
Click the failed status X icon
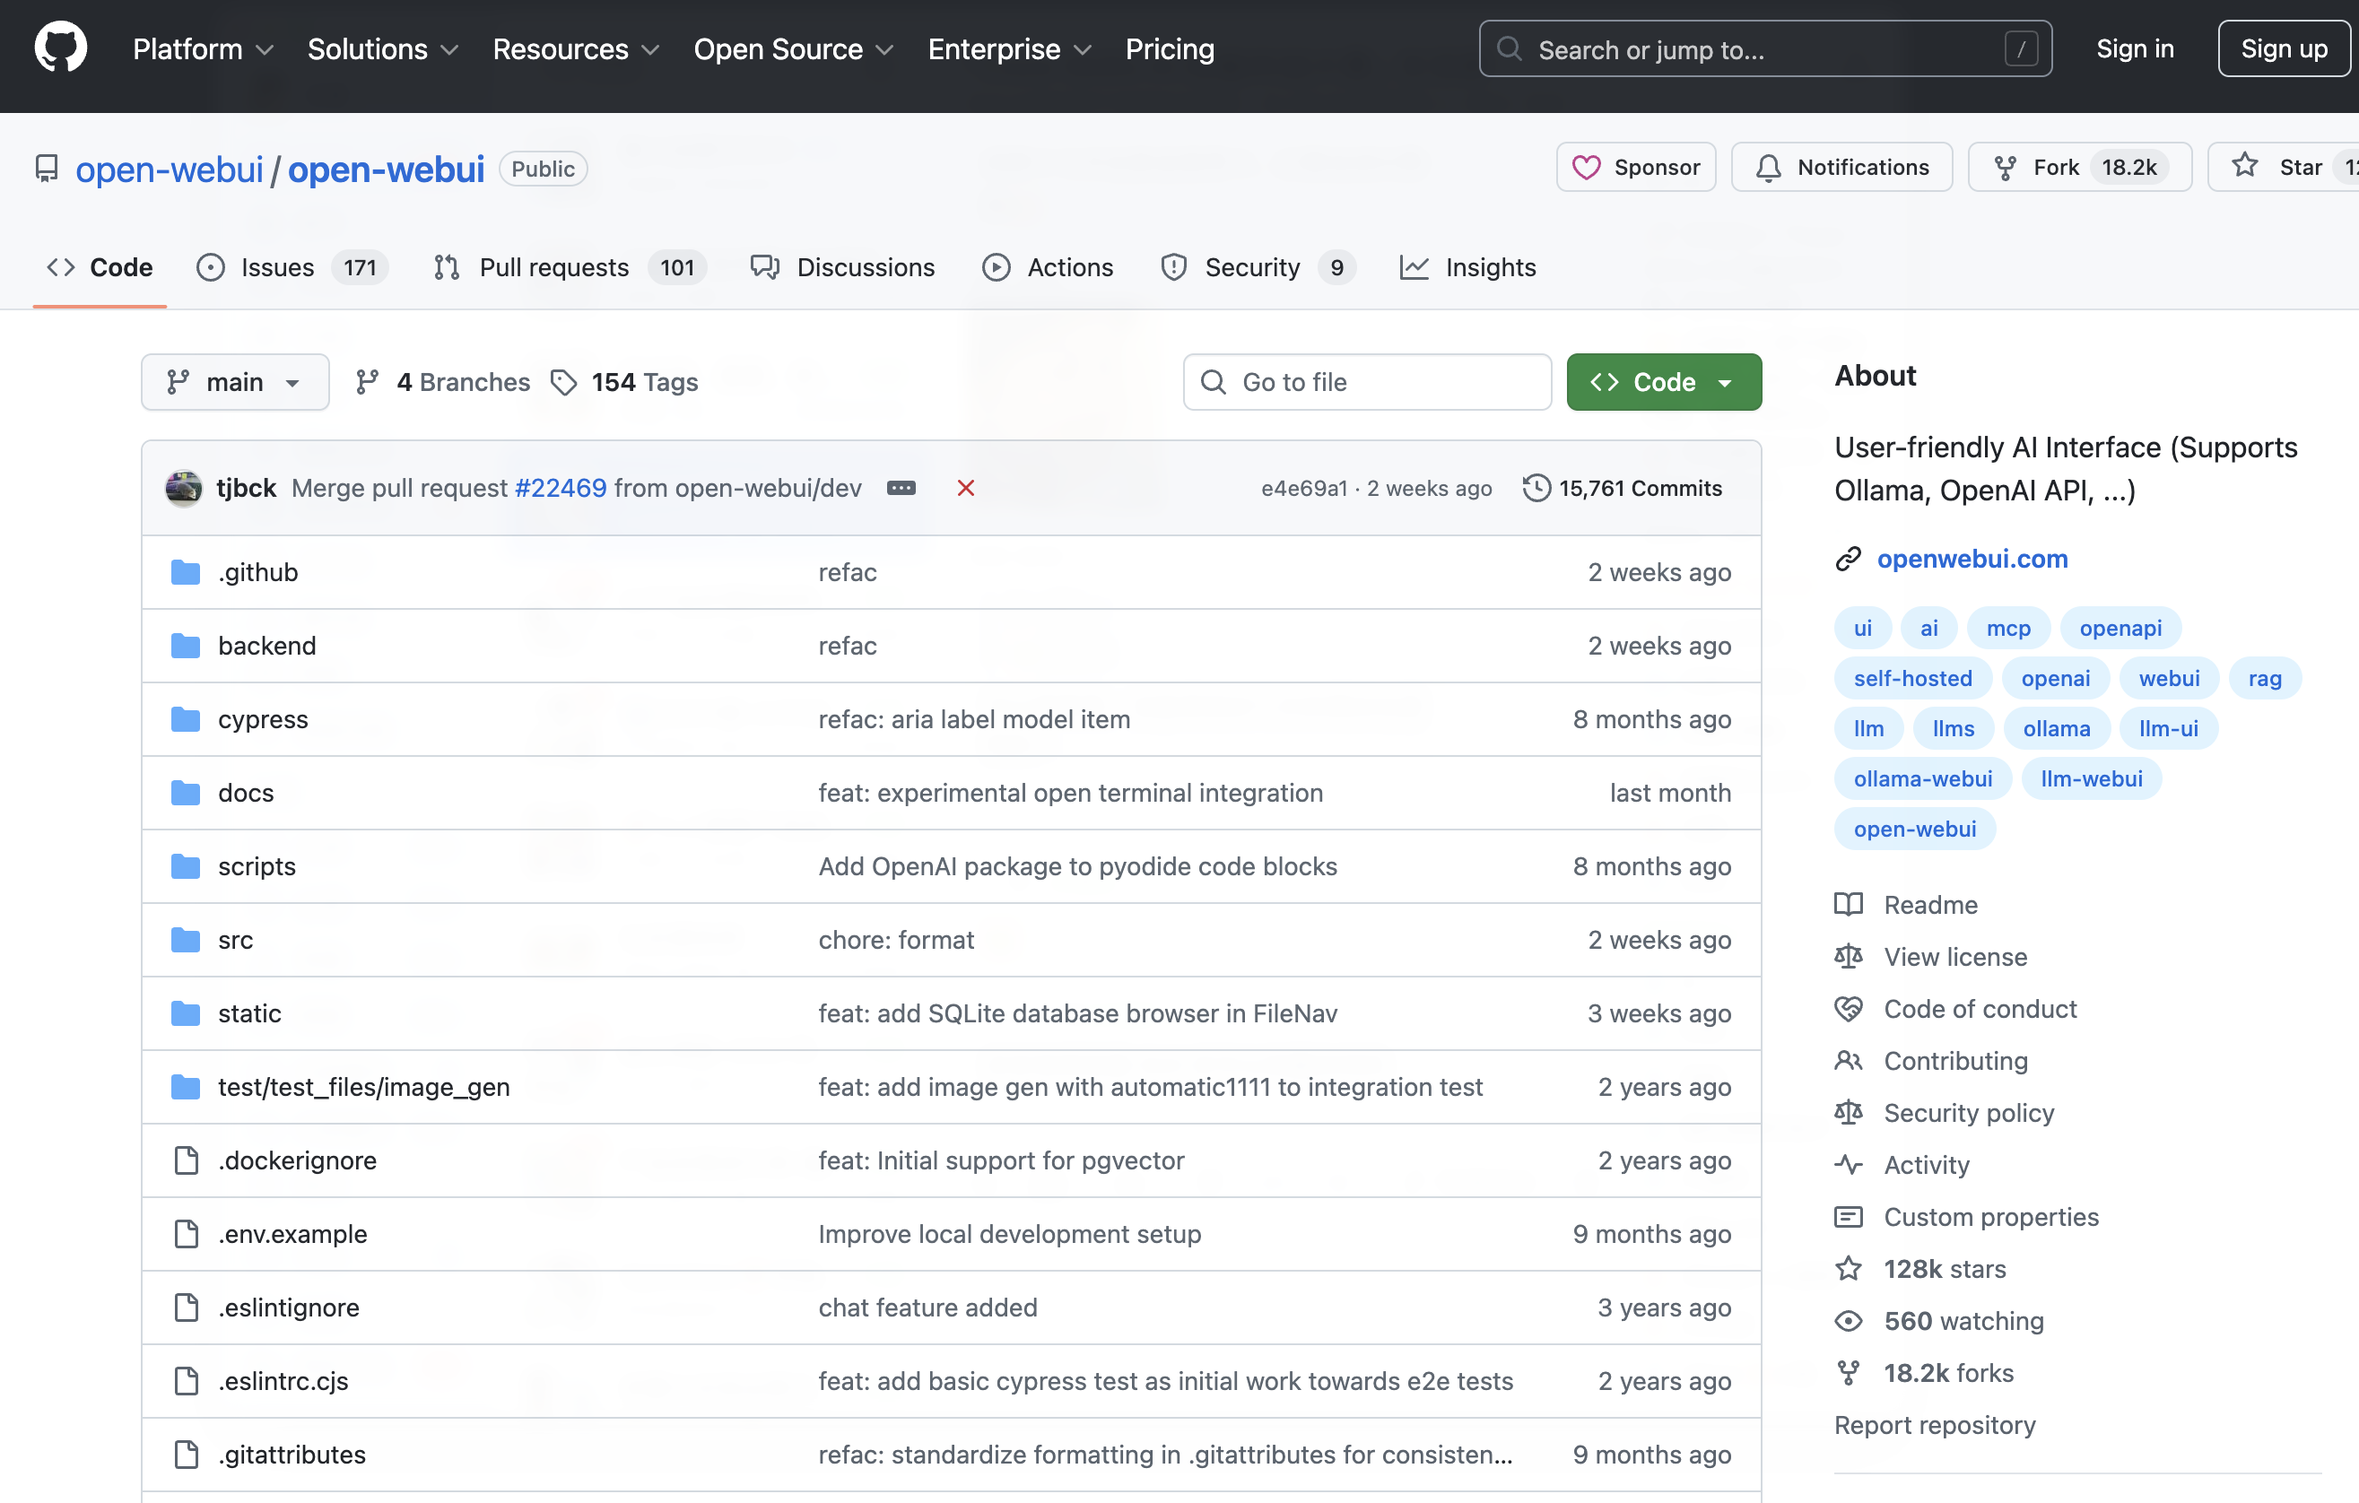pyautogui.click(x=965, y=488)
